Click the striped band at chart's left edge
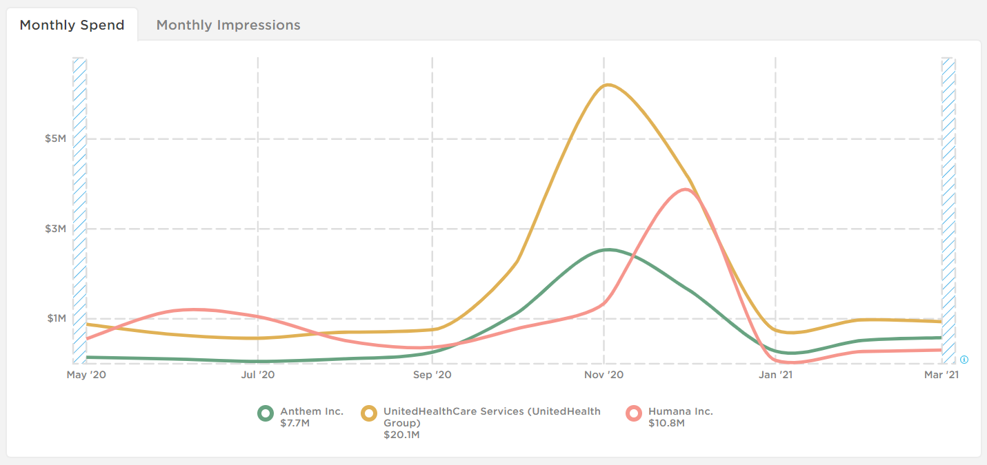 [79, 211]
